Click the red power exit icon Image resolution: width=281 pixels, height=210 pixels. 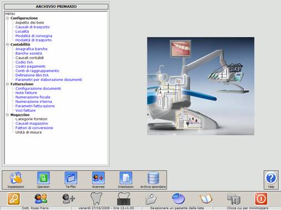pyautogui.click(x=261, y=199)
